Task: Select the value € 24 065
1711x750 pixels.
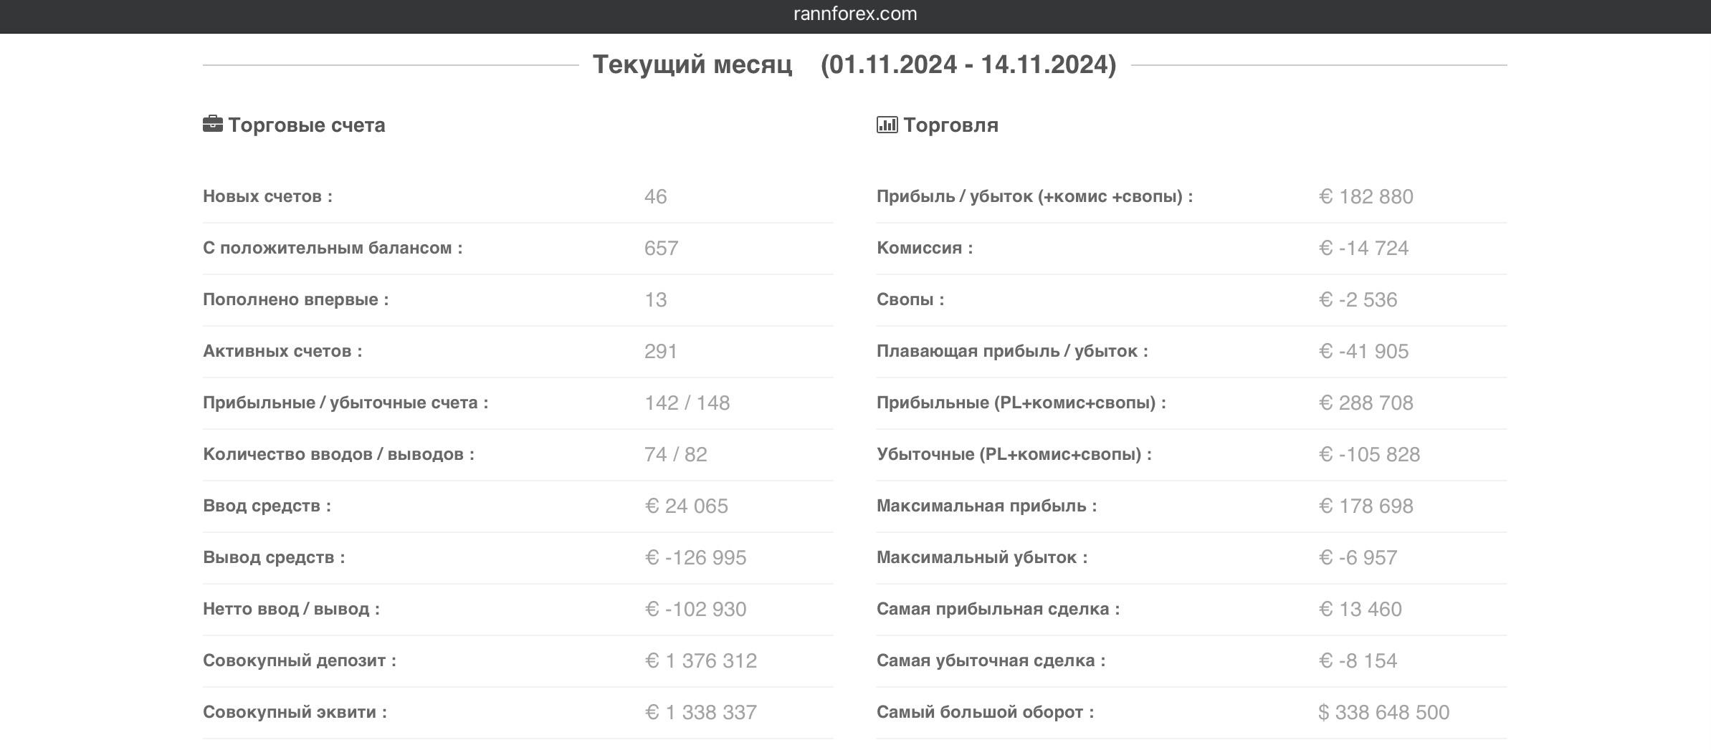Action: click(x=686, y=506)
